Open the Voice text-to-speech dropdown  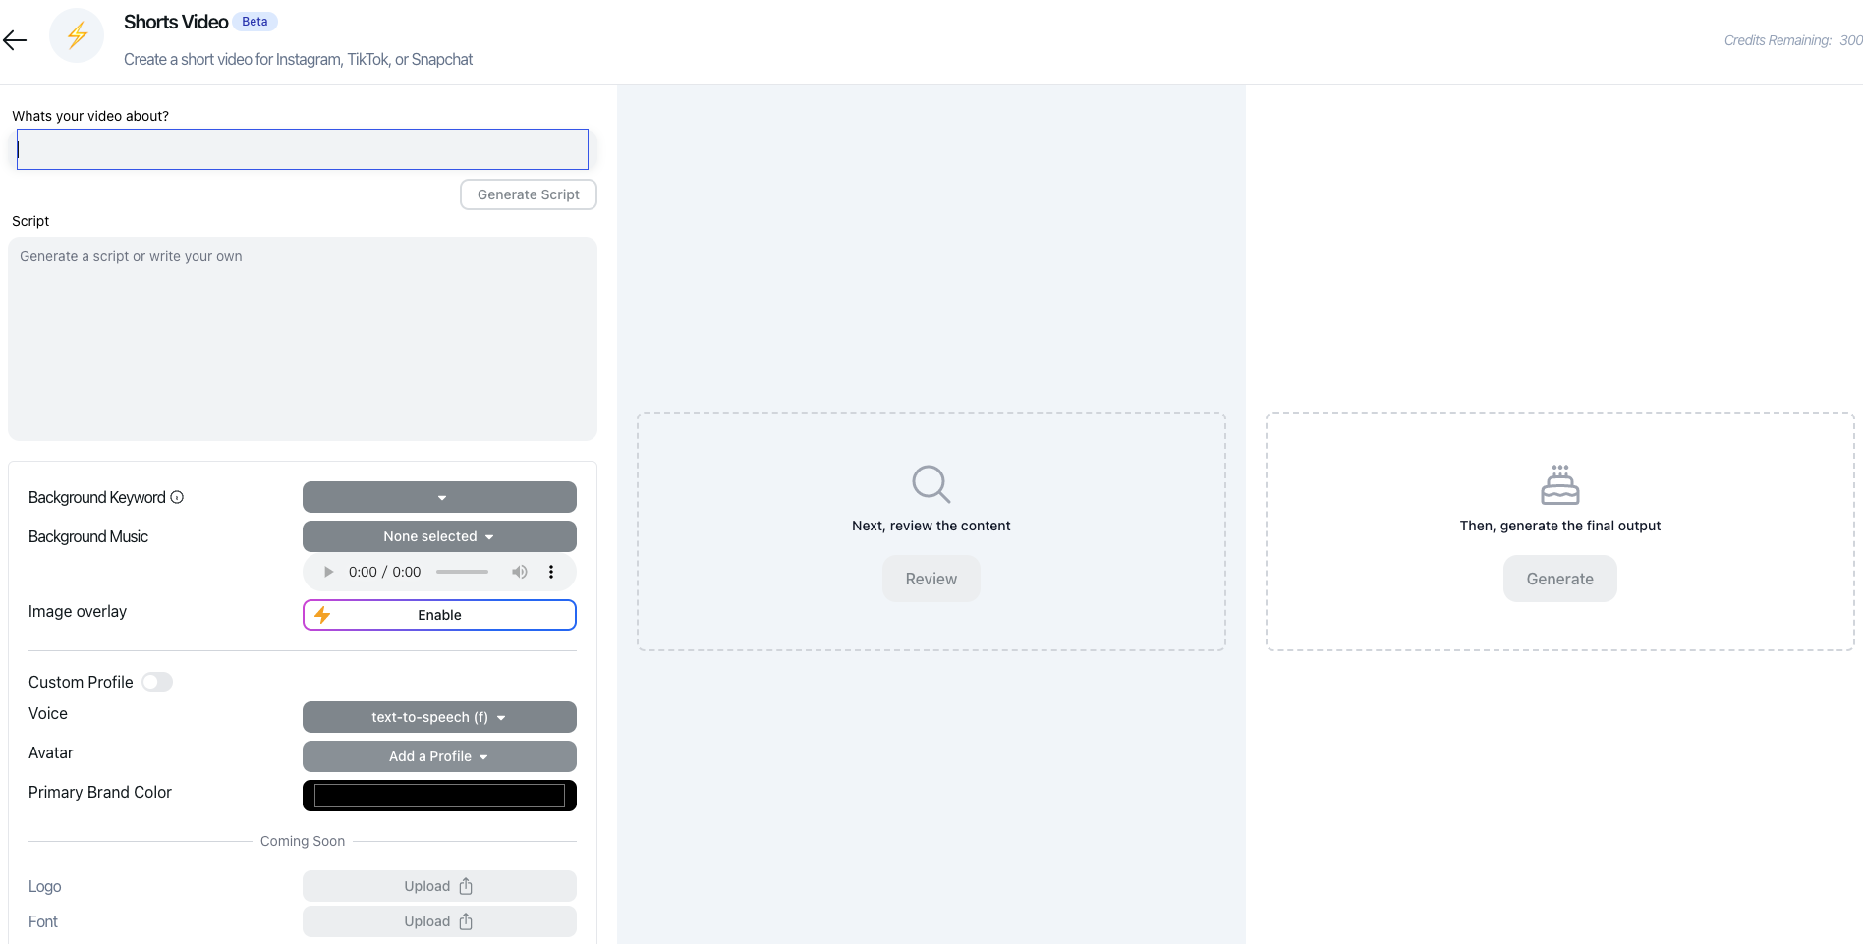tap(439, 717)
